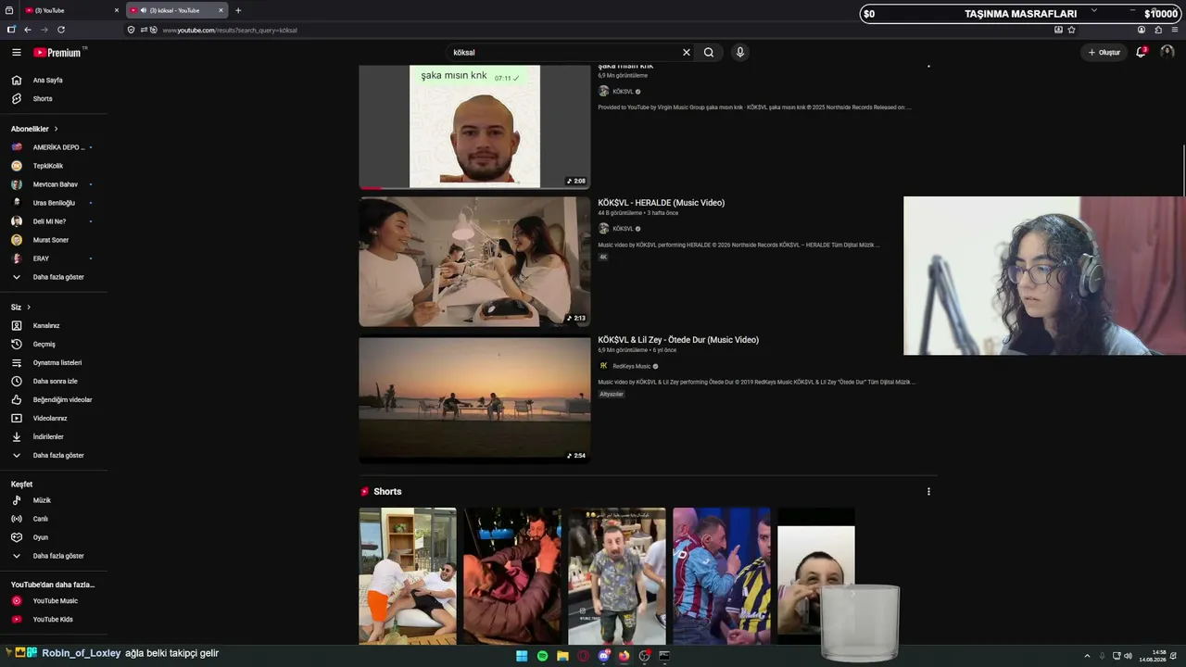This screenshot has width=1186, height=667.
Task: Open Firefox from the taskbar
Action: pos(624,656)
